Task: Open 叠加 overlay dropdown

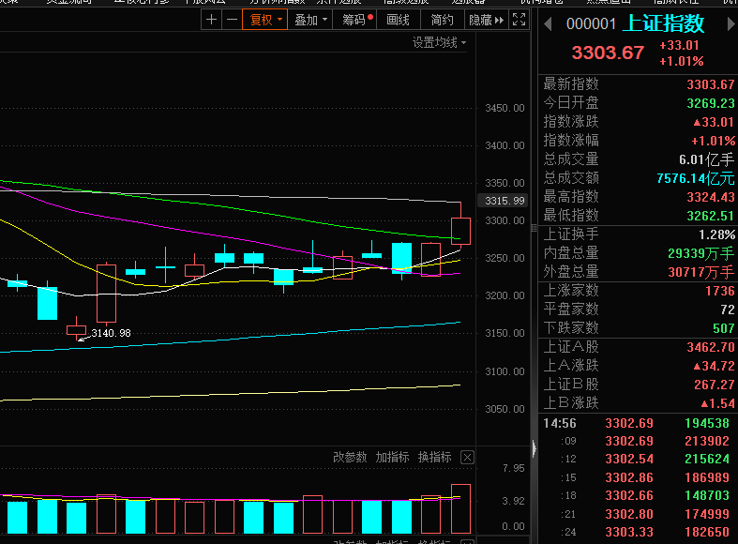Action: tap(310, 20)
